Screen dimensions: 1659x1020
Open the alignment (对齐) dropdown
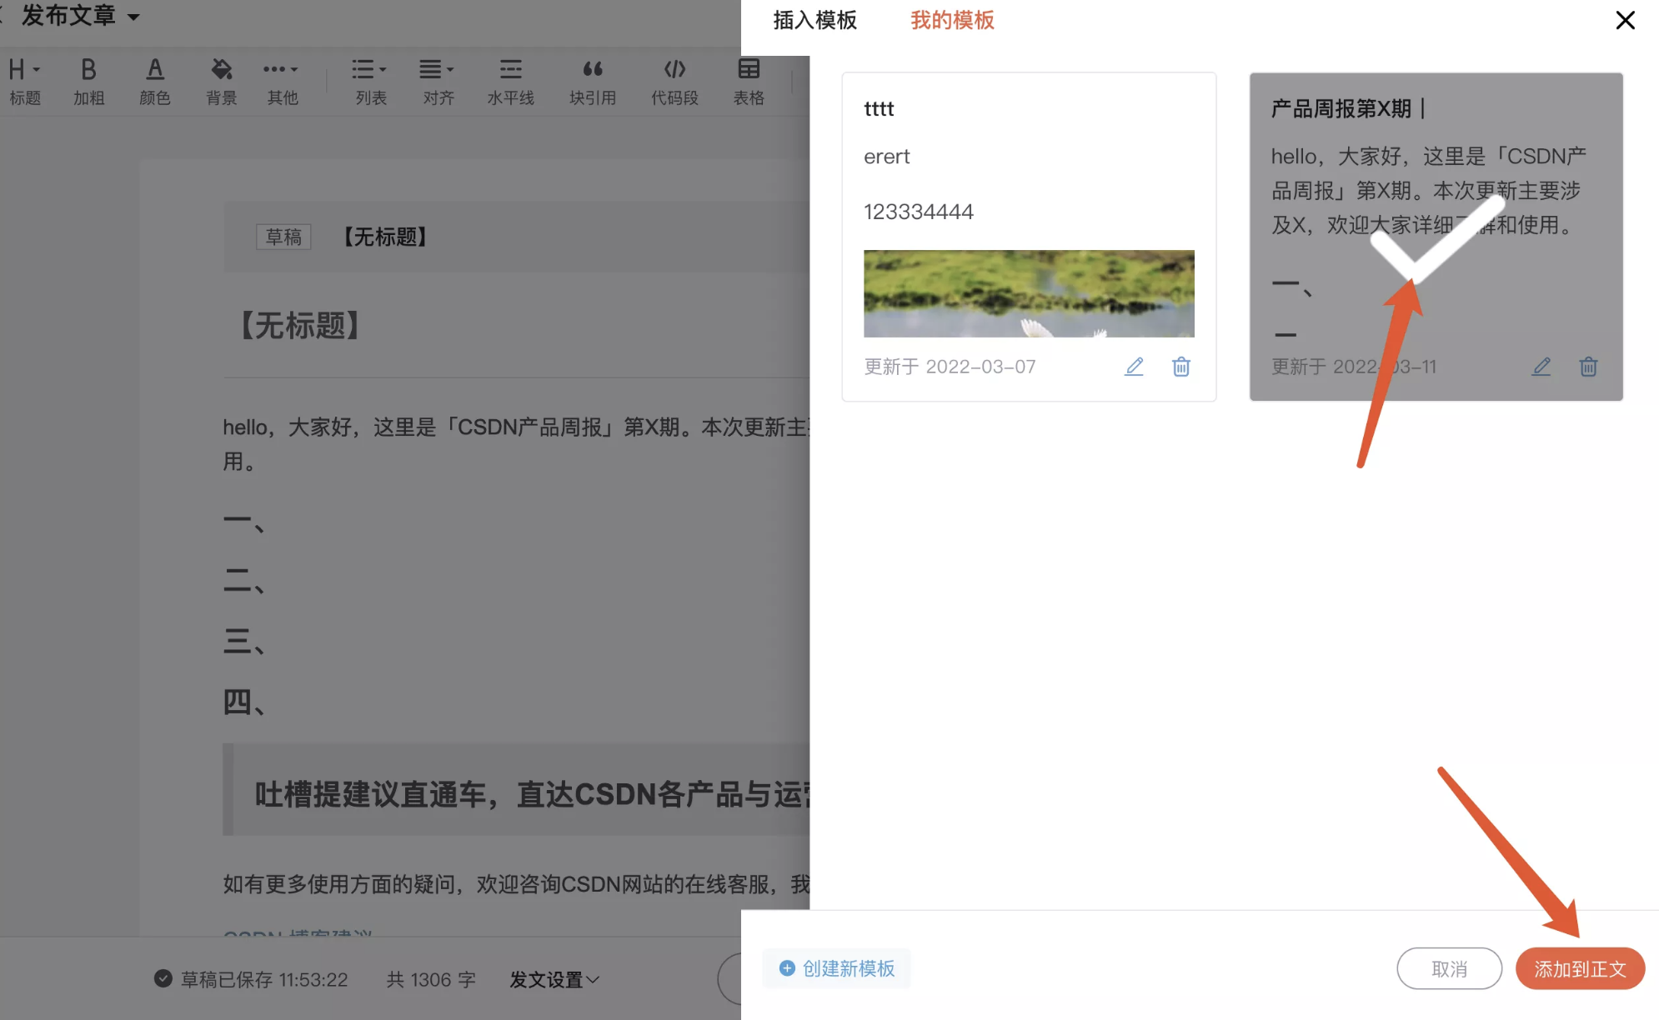[x=439, y=81]
